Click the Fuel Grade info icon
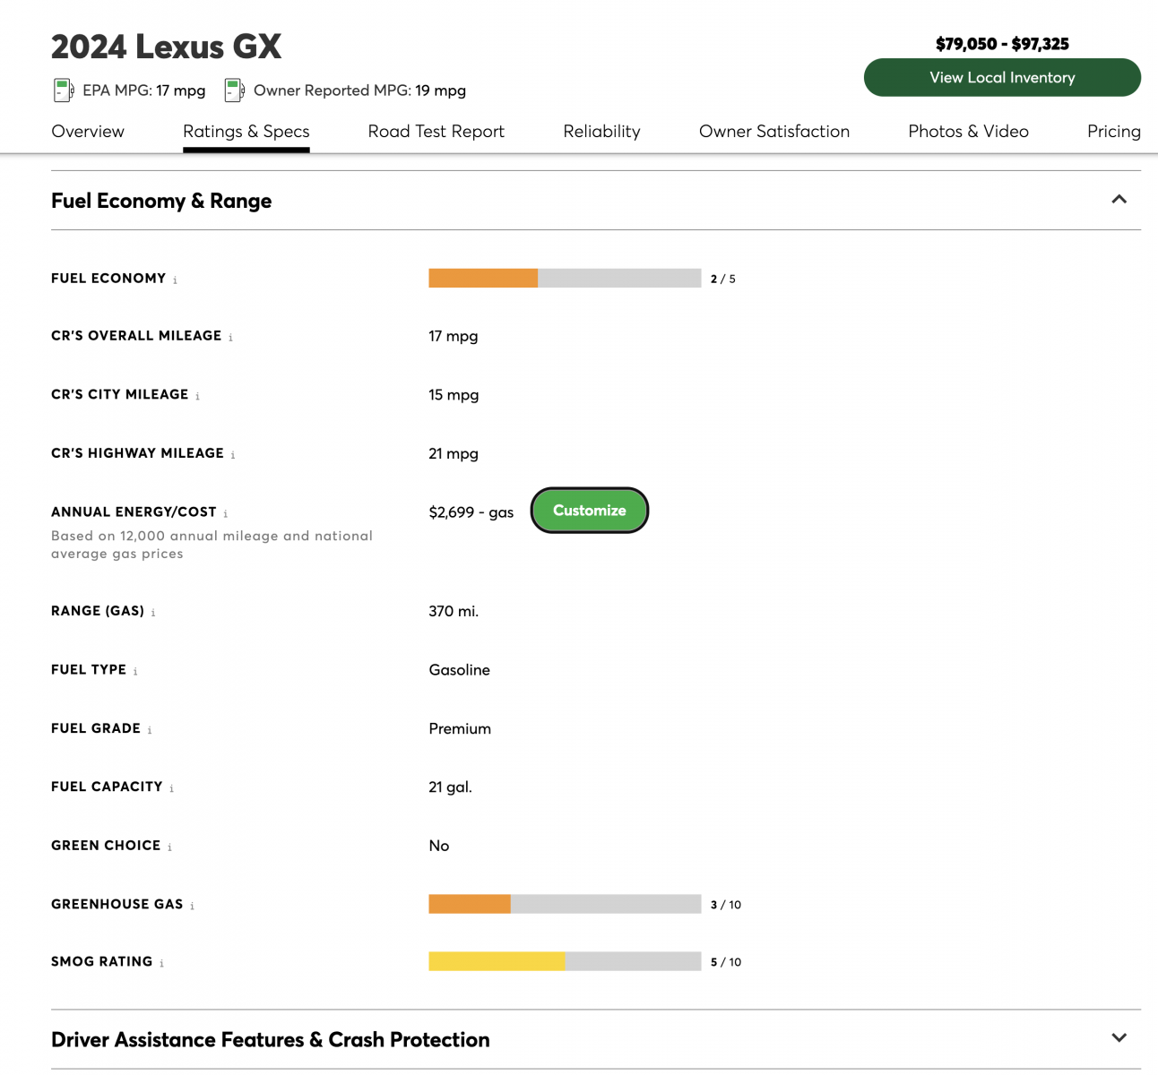The image size is (1158, 1075). coord(150,730)
